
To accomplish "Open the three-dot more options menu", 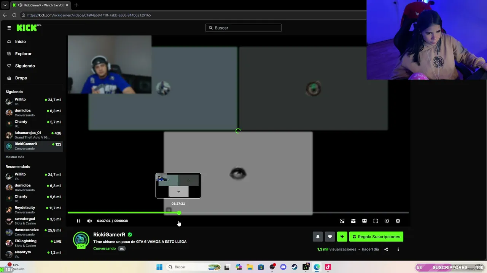I will 398,249.
